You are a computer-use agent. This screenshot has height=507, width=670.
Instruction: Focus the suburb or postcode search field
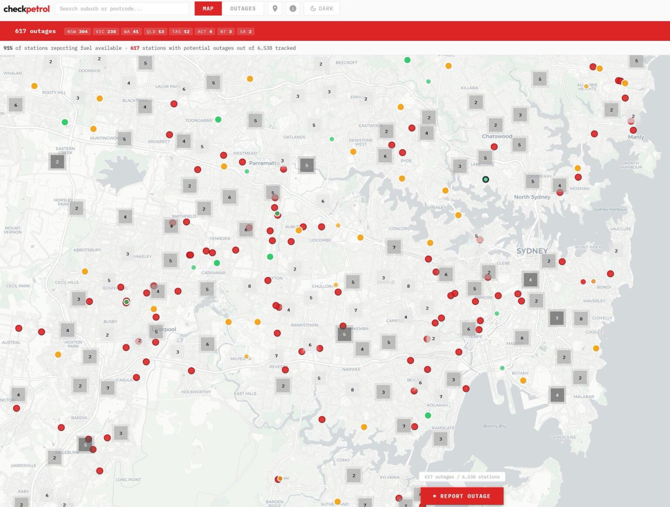coord(122,9)
